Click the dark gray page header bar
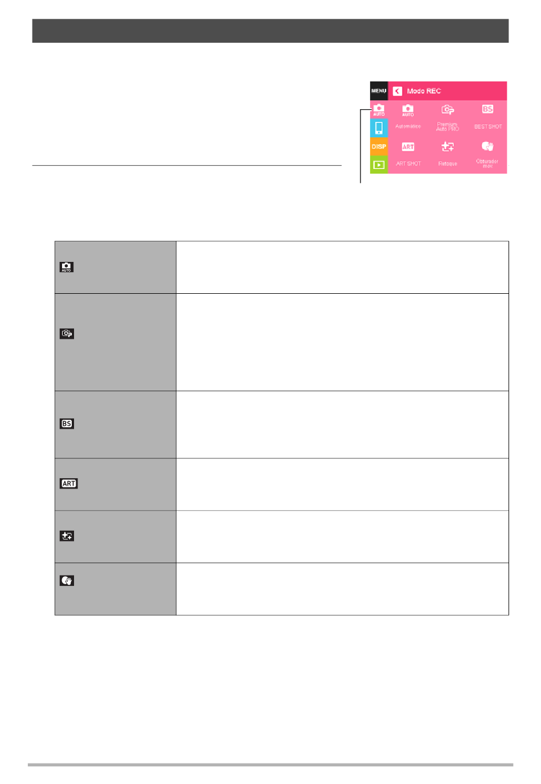 point(270,31)
